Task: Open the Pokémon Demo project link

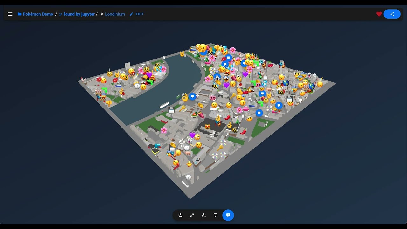Action: [35, 14]
